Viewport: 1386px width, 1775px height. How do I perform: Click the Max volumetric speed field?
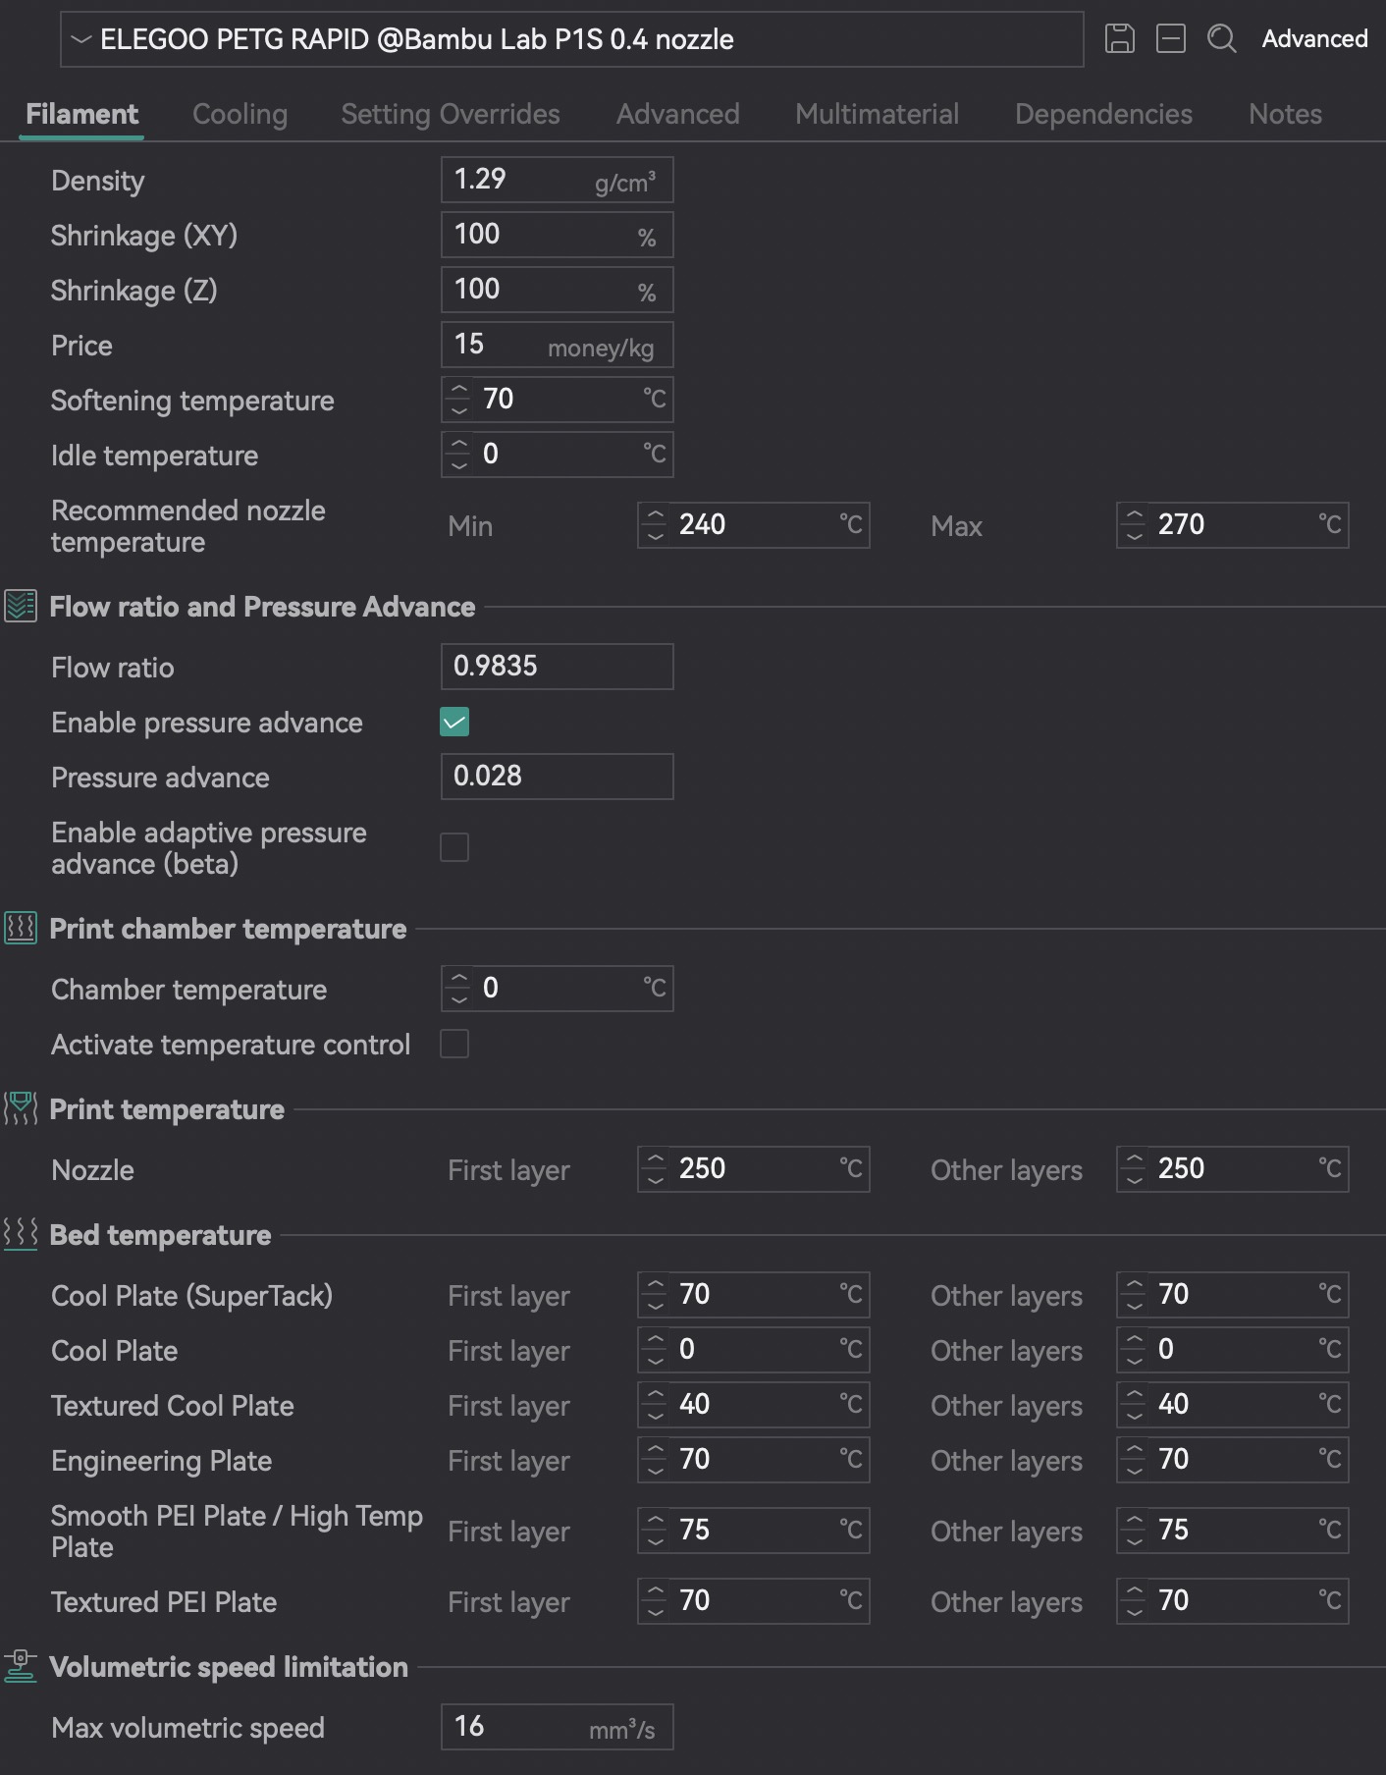(557, 1727)
